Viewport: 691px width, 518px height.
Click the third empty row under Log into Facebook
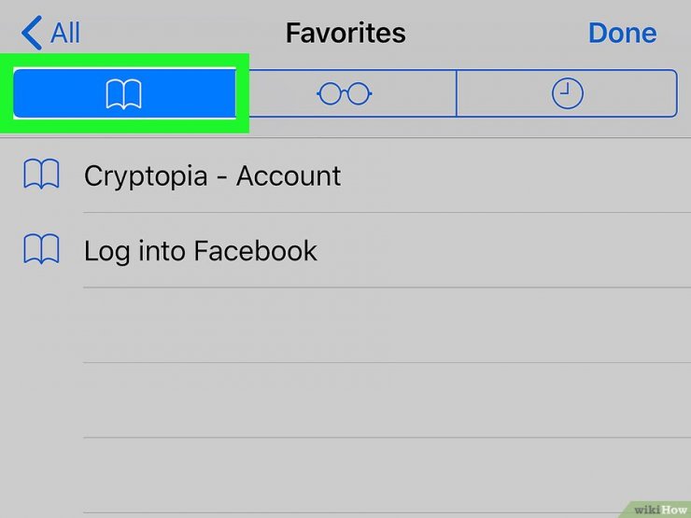pyautogui.click(x=345, y=475)
